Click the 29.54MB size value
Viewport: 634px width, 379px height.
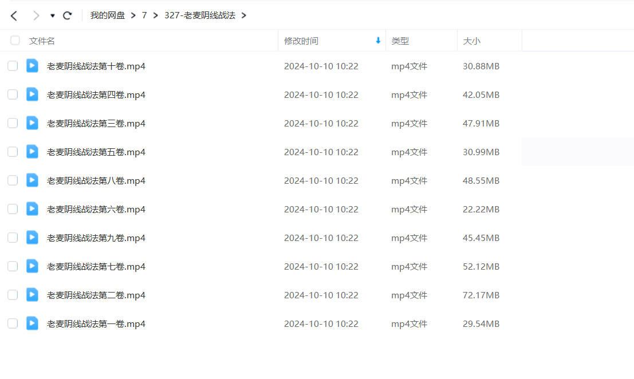[481, 324]
